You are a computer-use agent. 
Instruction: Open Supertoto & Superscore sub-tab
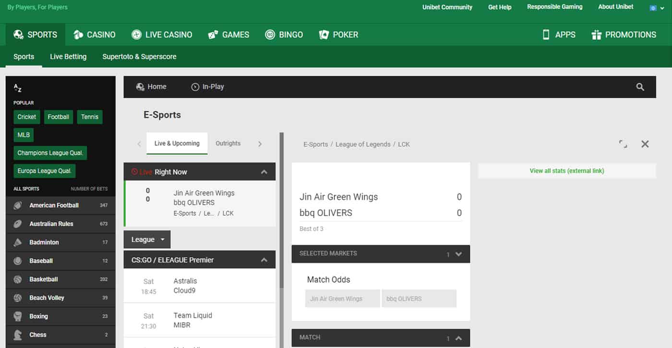[139, 57]
